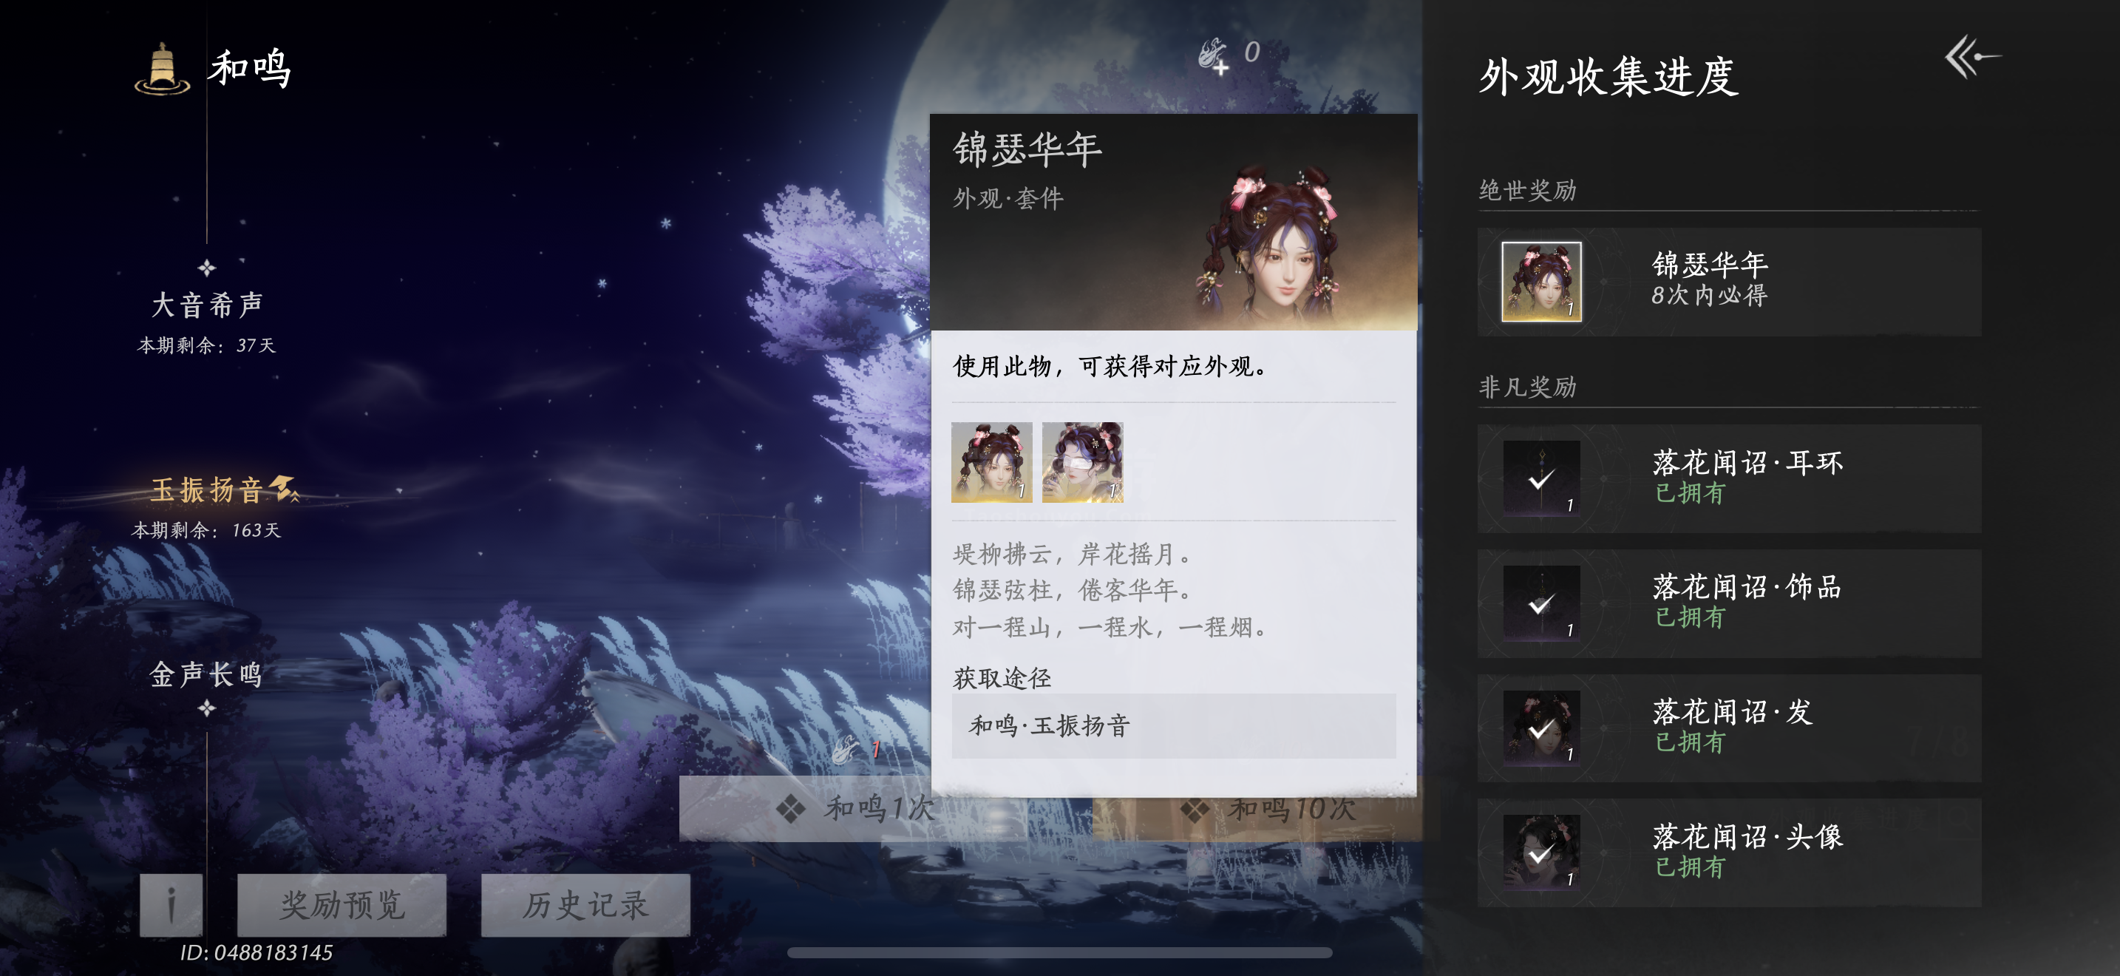Collapse the collection progress panel with back arrow
The height and width of the screenshot is (976, 2120).
tap(1972, 57)
